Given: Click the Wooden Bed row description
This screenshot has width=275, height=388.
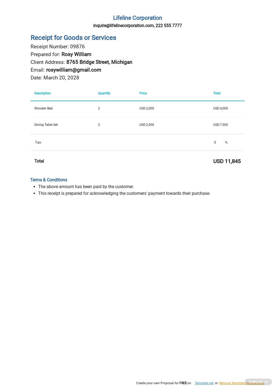Looking at the screenshot, I should pyautogui.click(x=44, y=108).
